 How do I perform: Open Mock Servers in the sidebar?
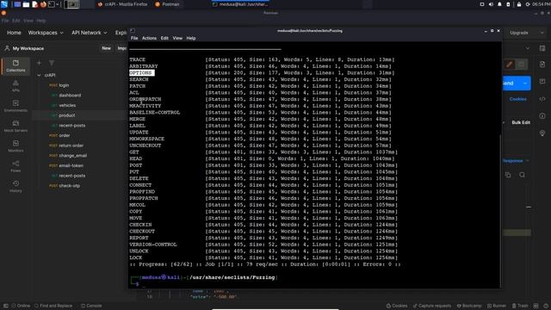tap(15, 126)
